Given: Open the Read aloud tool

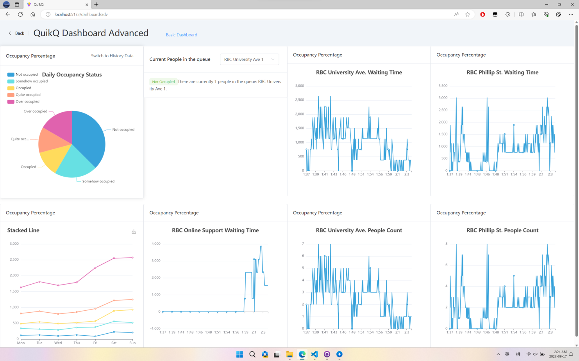Looking at the screenshot, I should pos(456,14).
